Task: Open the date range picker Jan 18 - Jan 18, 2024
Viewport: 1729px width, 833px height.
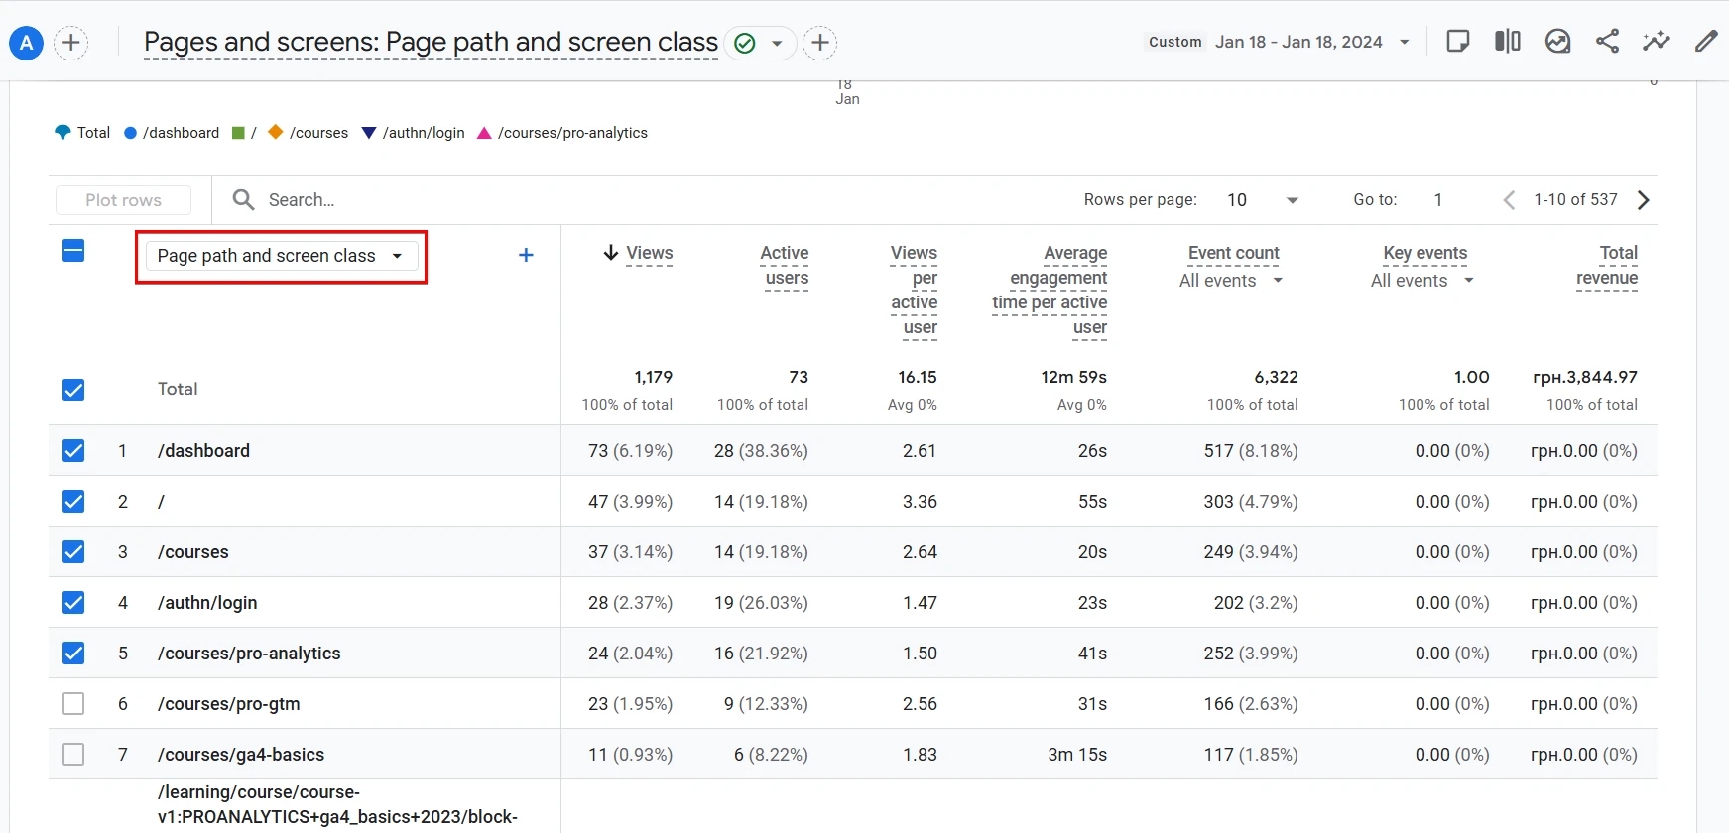Action: (1280, 42)
